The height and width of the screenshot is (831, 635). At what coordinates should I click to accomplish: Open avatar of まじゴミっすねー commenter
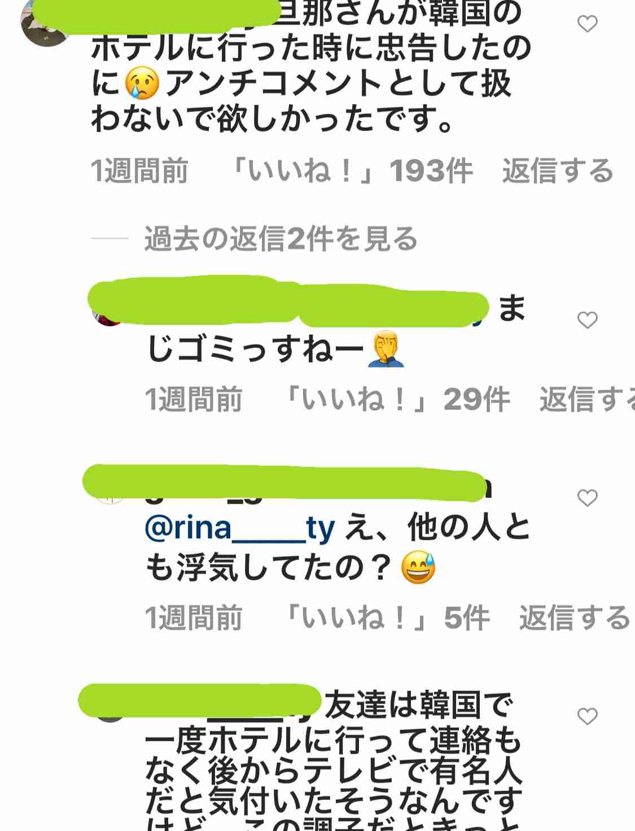(x=107, y=312)
